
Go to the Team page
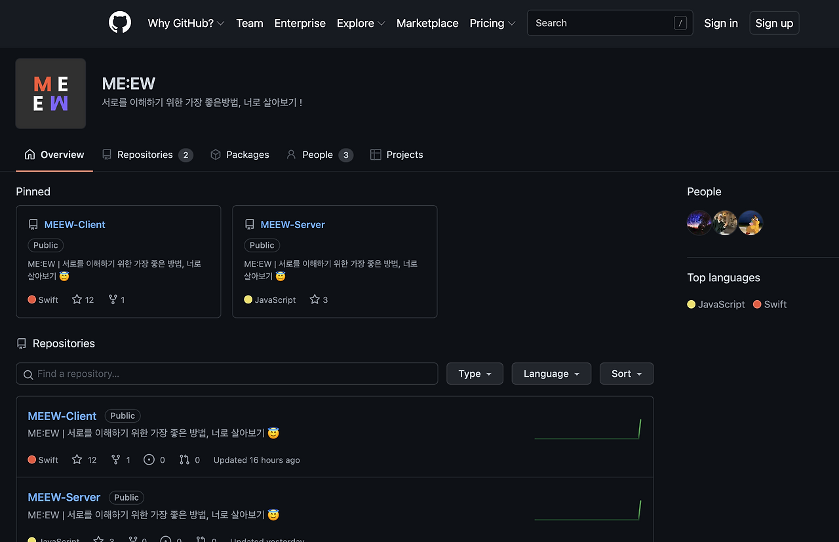pos(250,23)
